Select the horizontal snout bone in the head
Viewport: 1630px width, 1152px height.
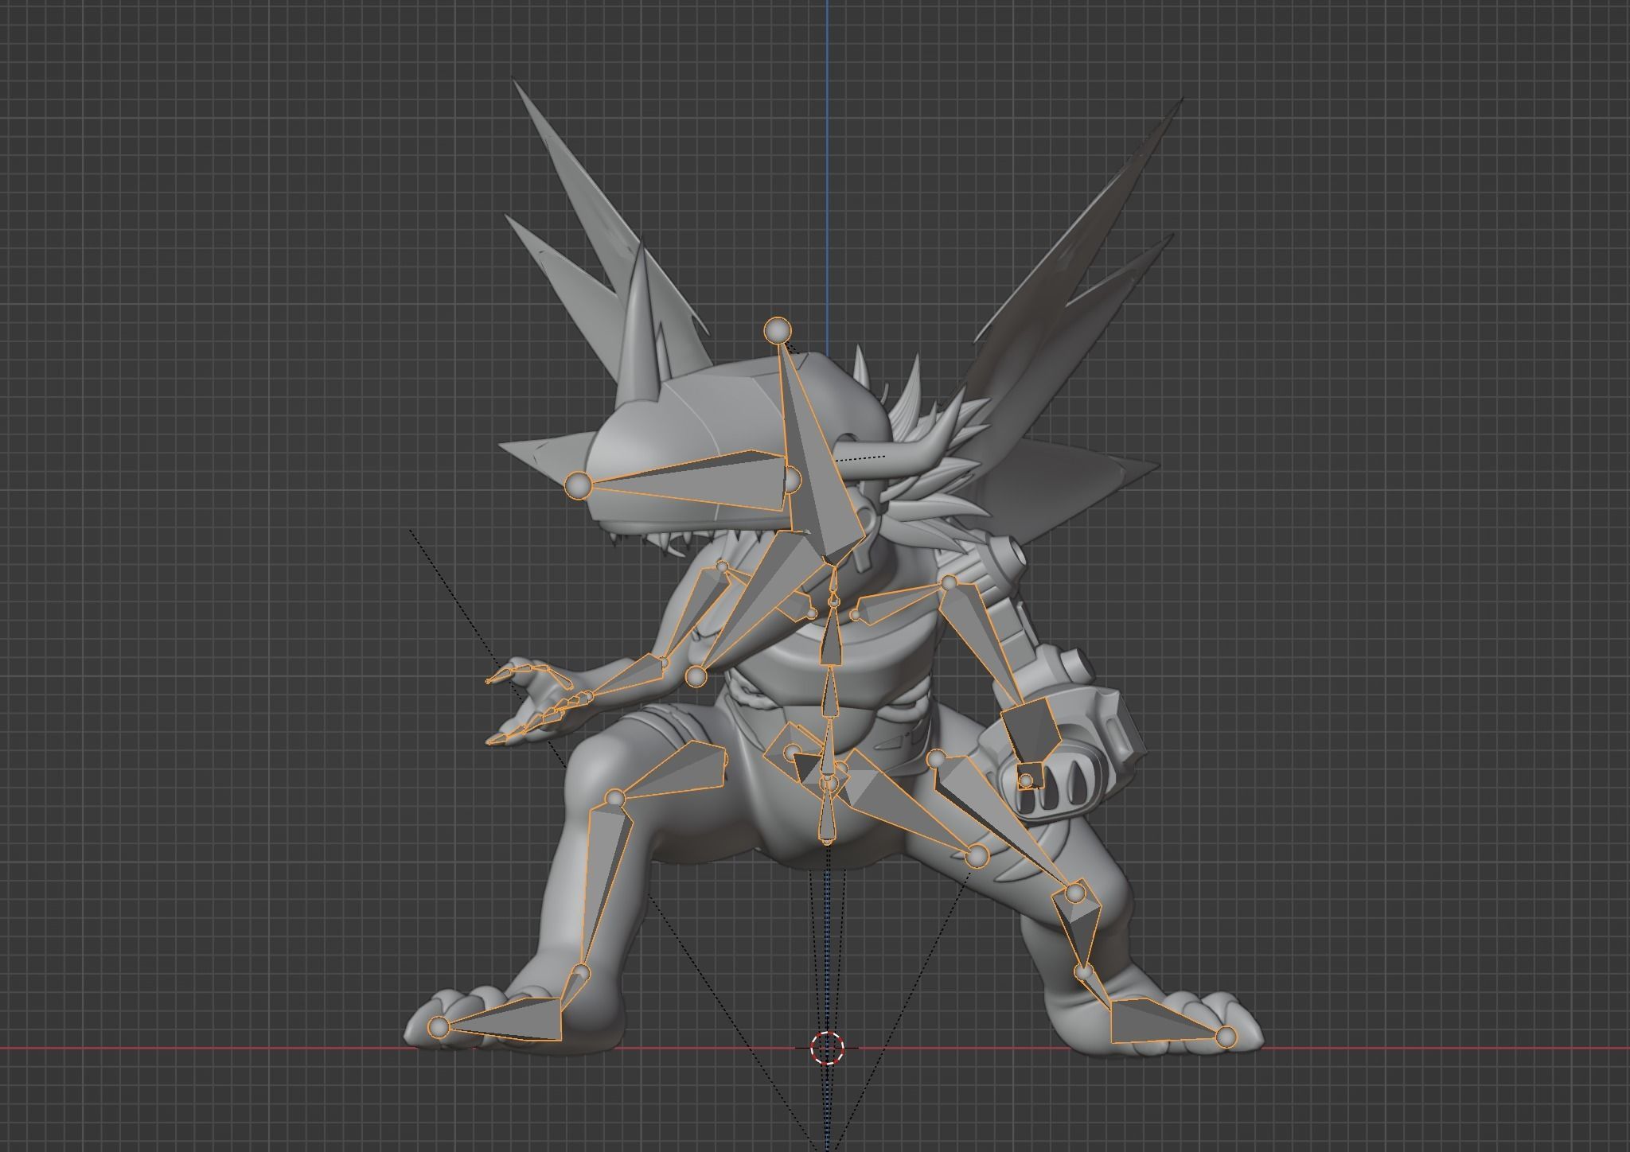692,482
